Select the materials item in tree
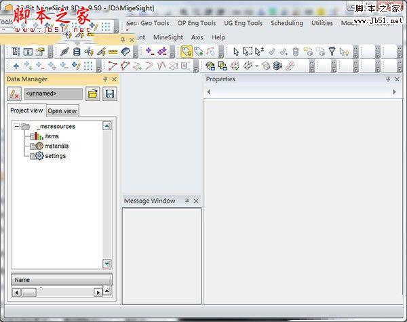Viewport: 407px width, 322px height. (x=56, y=146)
